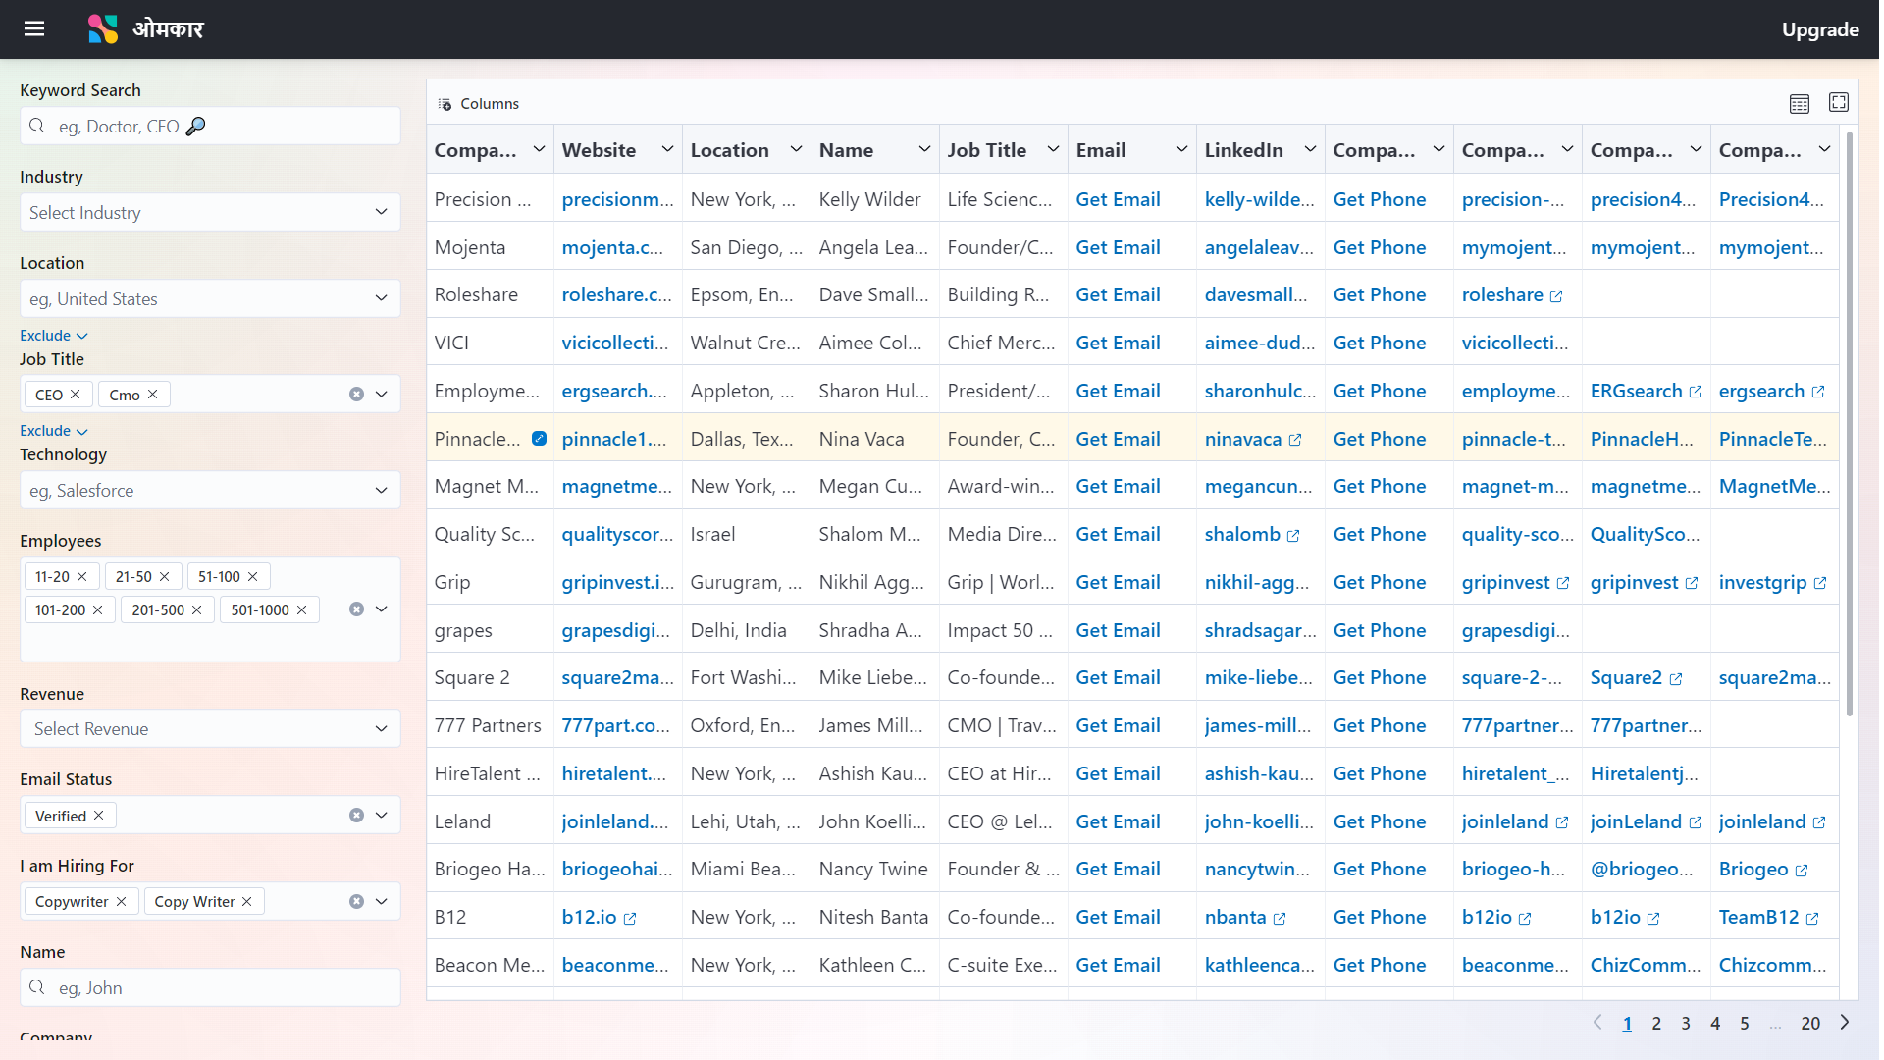Get Email for Nina Vaca
This screenshot has height=1060, width=1884.
[1118, 439]
